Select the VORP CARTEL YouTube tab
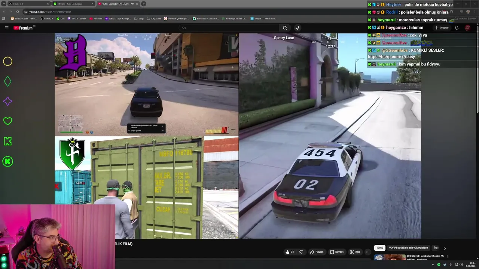Viewport: 479px width, 269px height. tap(118, 4)
